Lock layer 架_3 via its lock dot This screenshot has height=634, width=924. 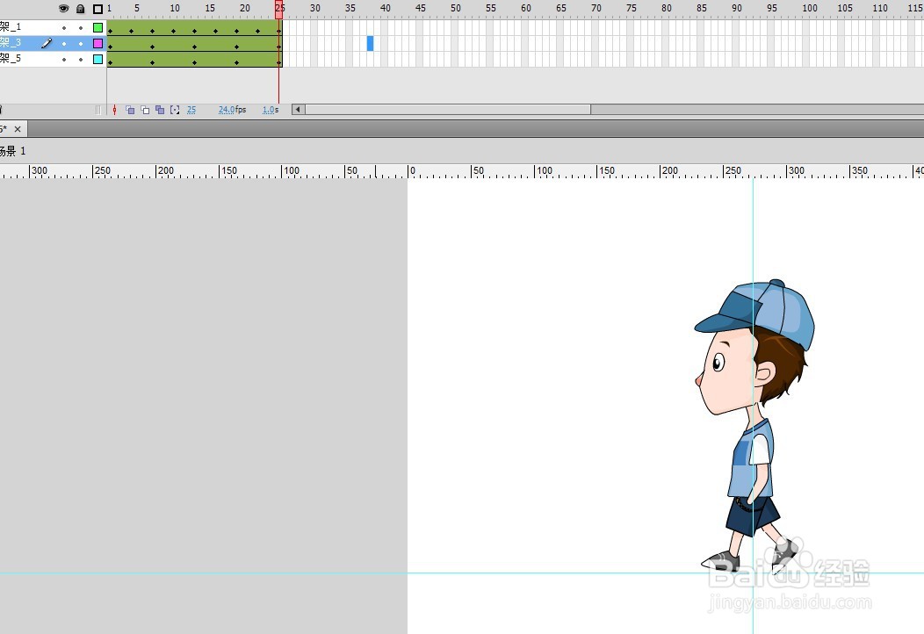point(81,44)
